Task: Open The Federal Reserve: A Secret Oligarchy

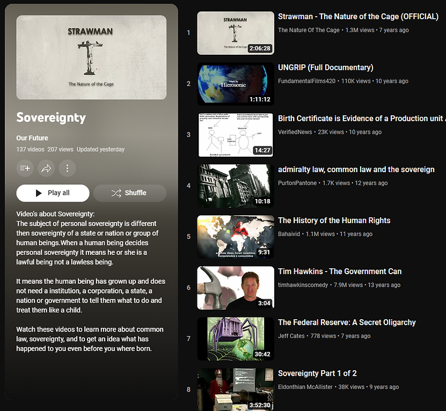Action: point(347,322)
